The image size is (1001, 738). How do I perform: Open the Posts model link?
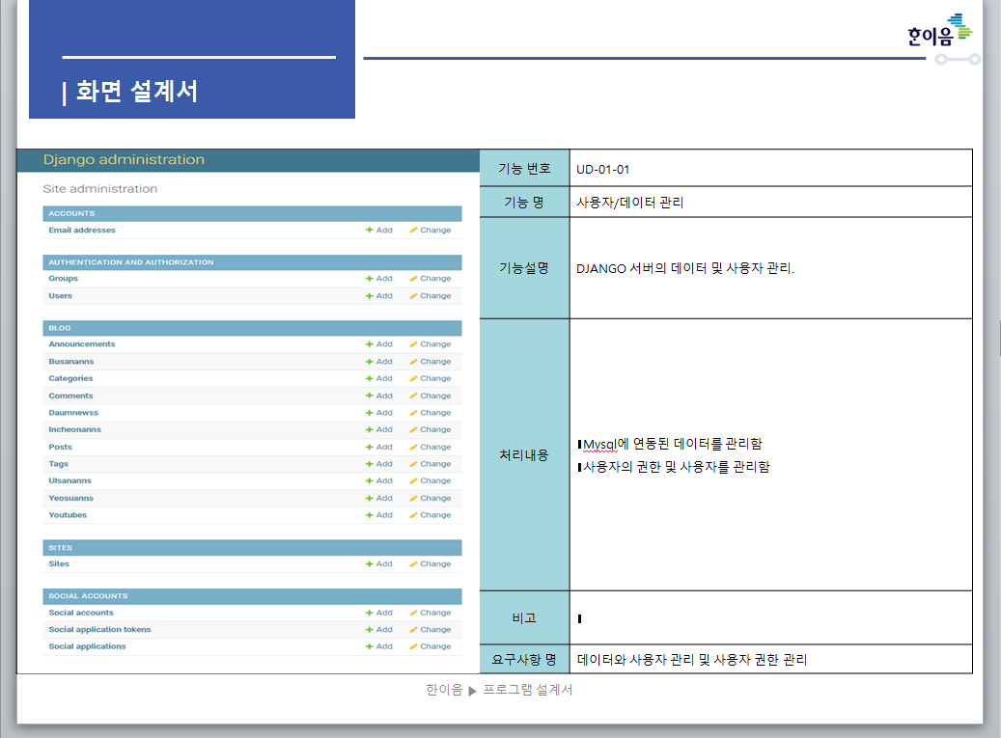60,447
